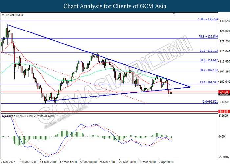Select the 23.6=101.521 Fibonacci label
The width and height of the screenshot is (230, 164).
point(209,82)
